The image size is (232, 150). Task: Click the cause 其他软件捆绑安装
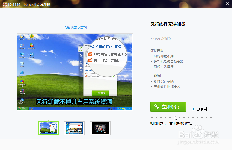(167, 87)
